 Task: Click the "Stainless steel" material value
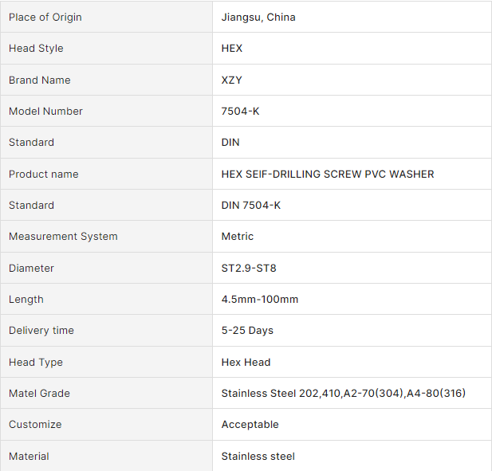point(258,457)
